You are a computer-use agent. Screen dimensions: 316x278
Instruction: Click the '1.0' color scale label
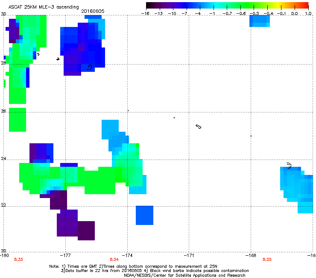(x=308, y=14)
